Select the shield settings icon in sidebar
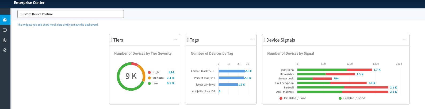The width and height of the screenshot is (425, 109). coord(5,40)
